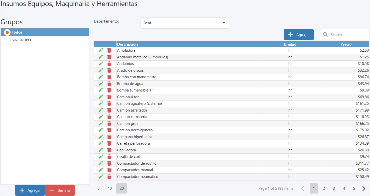Sort by the Precio column header
370x196 pixels.
(346, 44)
